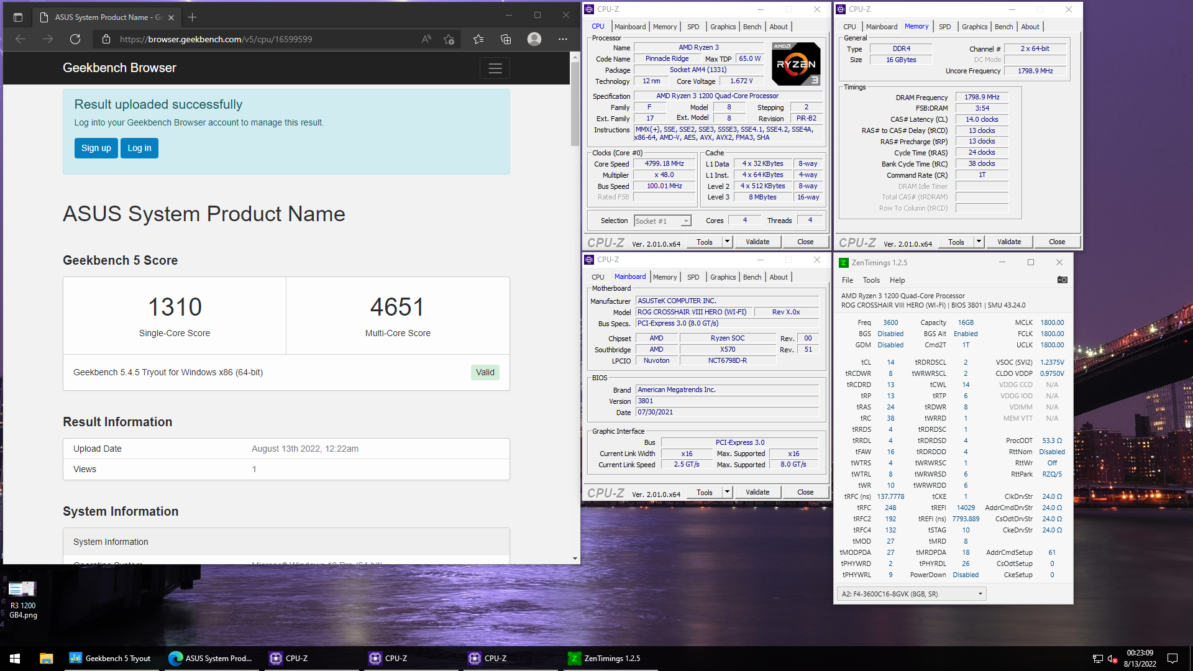Screen dimensions: 1193x671
Task: Click the browser address bar URL
Action: click(x=216, y=39)
